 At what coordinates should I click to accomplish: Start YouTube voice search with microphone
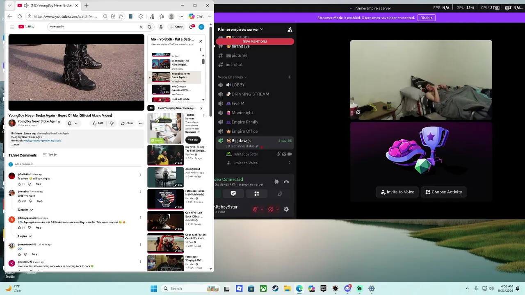point(161,27)
